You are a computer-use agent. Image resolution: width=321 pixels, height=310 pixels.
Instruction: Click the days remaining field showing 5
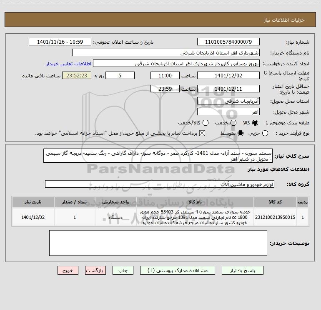[120, 75]
